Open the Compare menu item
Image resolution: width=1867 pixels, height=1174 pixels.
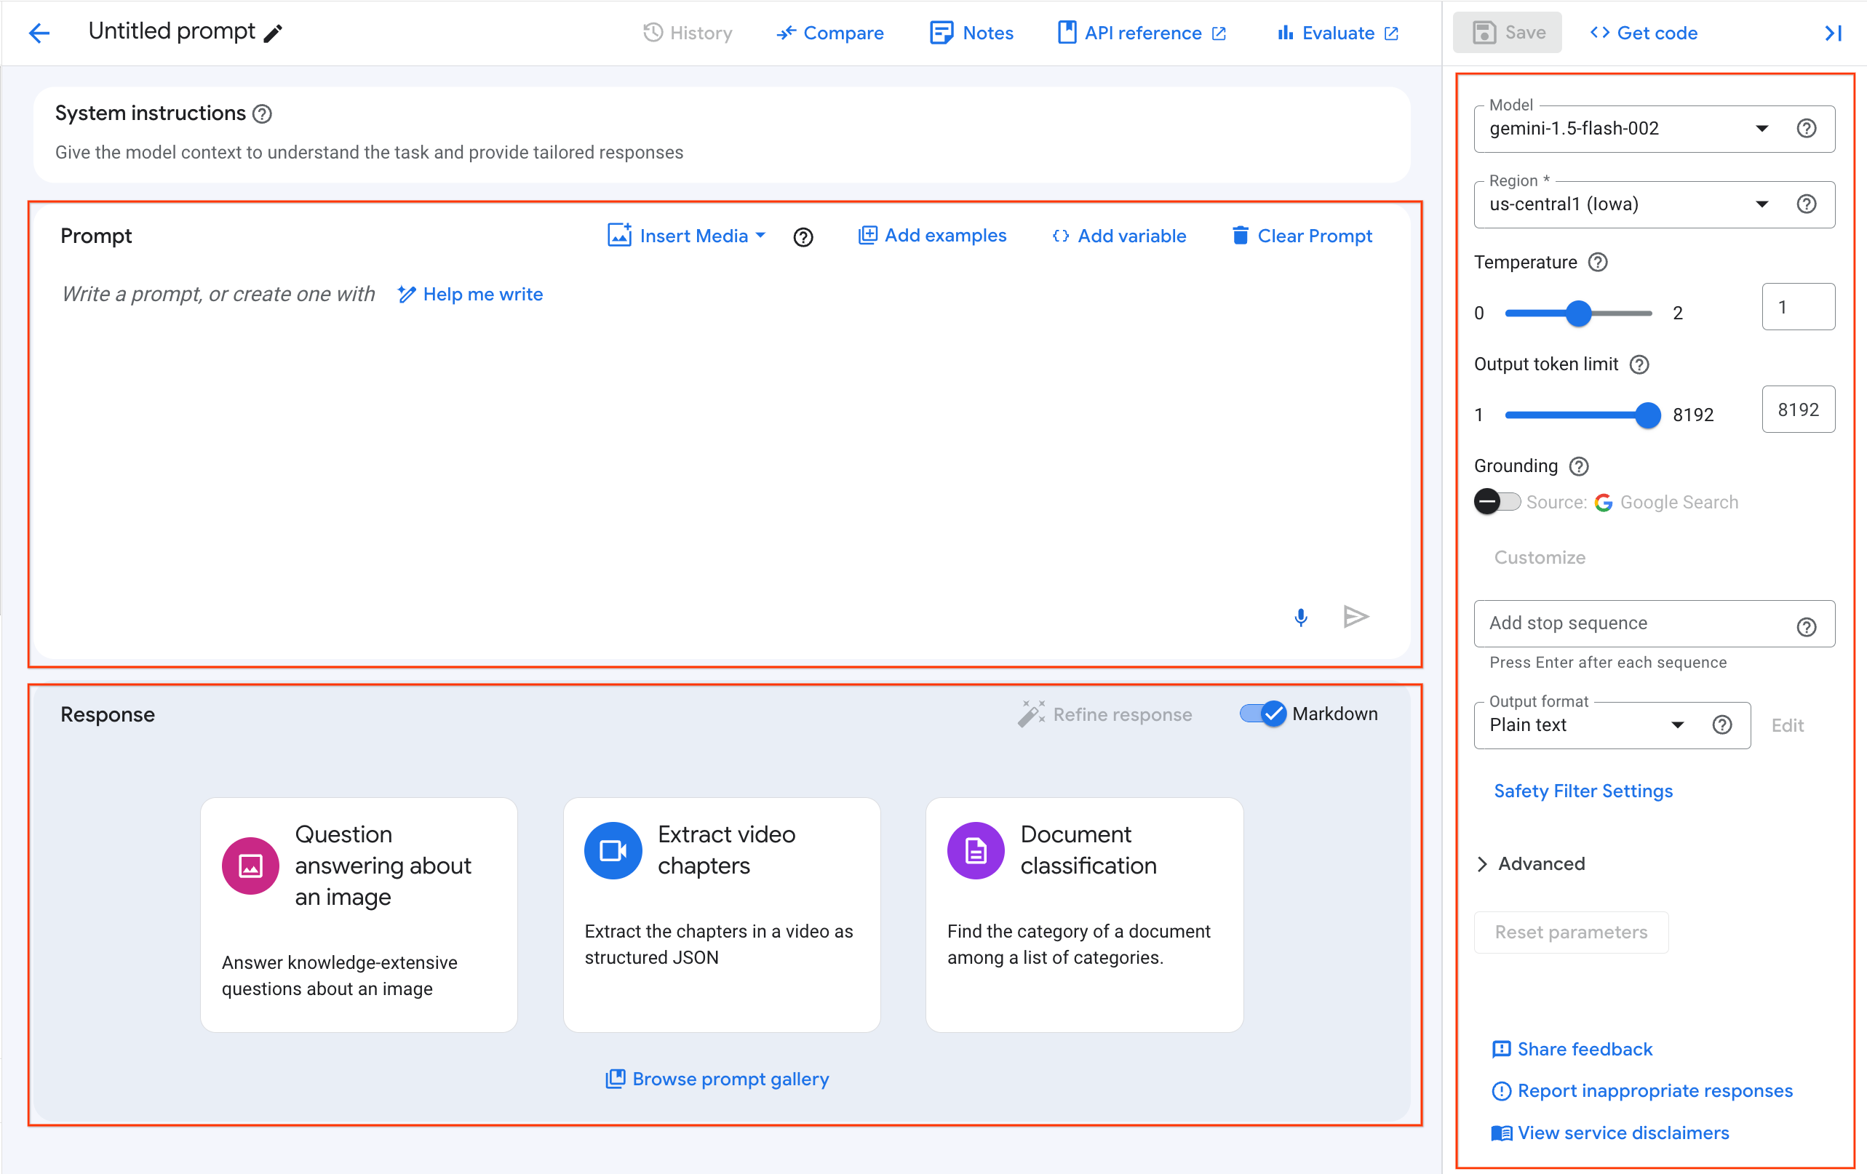pos(830,33)
